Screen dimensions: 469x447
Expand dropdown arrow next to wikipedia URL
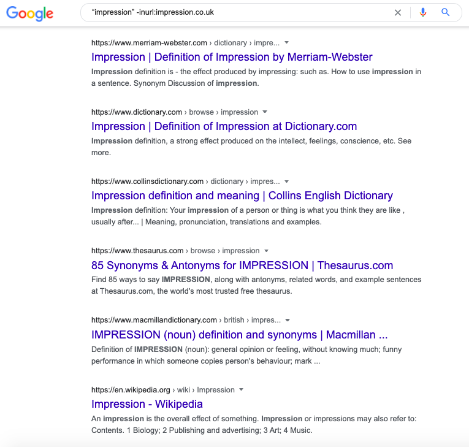242,389
